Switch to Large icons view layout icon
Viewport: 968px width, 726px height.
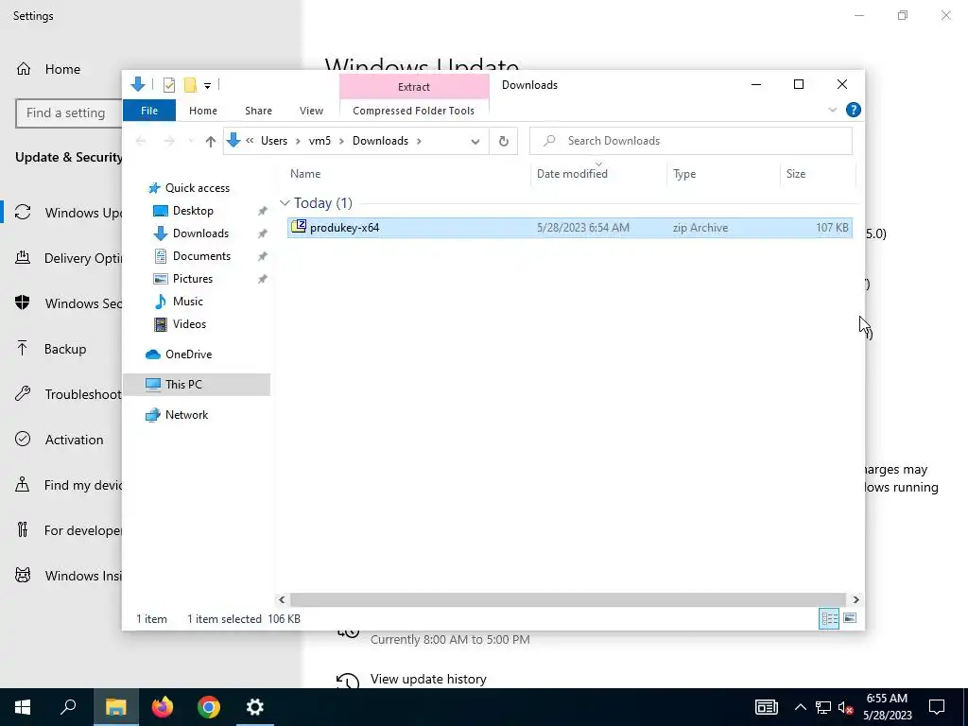pos(850,618)
